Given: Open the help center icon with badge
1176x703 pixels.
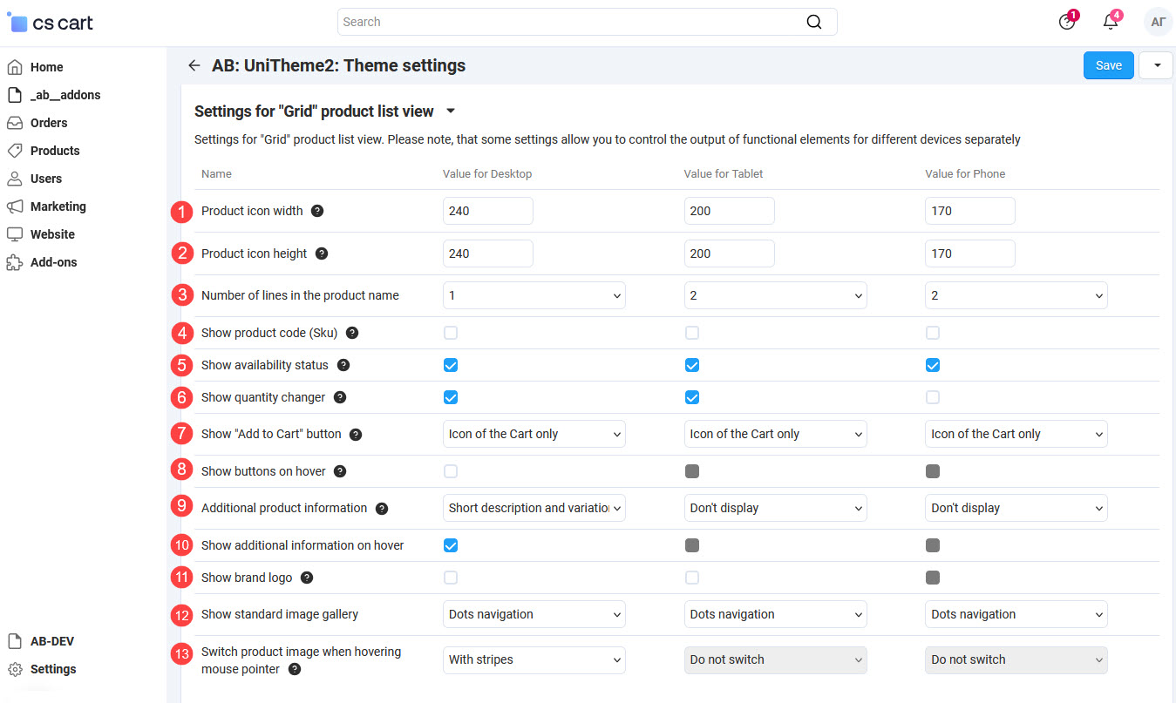Looking at the screenshot, I should (x=1067, y=22).
